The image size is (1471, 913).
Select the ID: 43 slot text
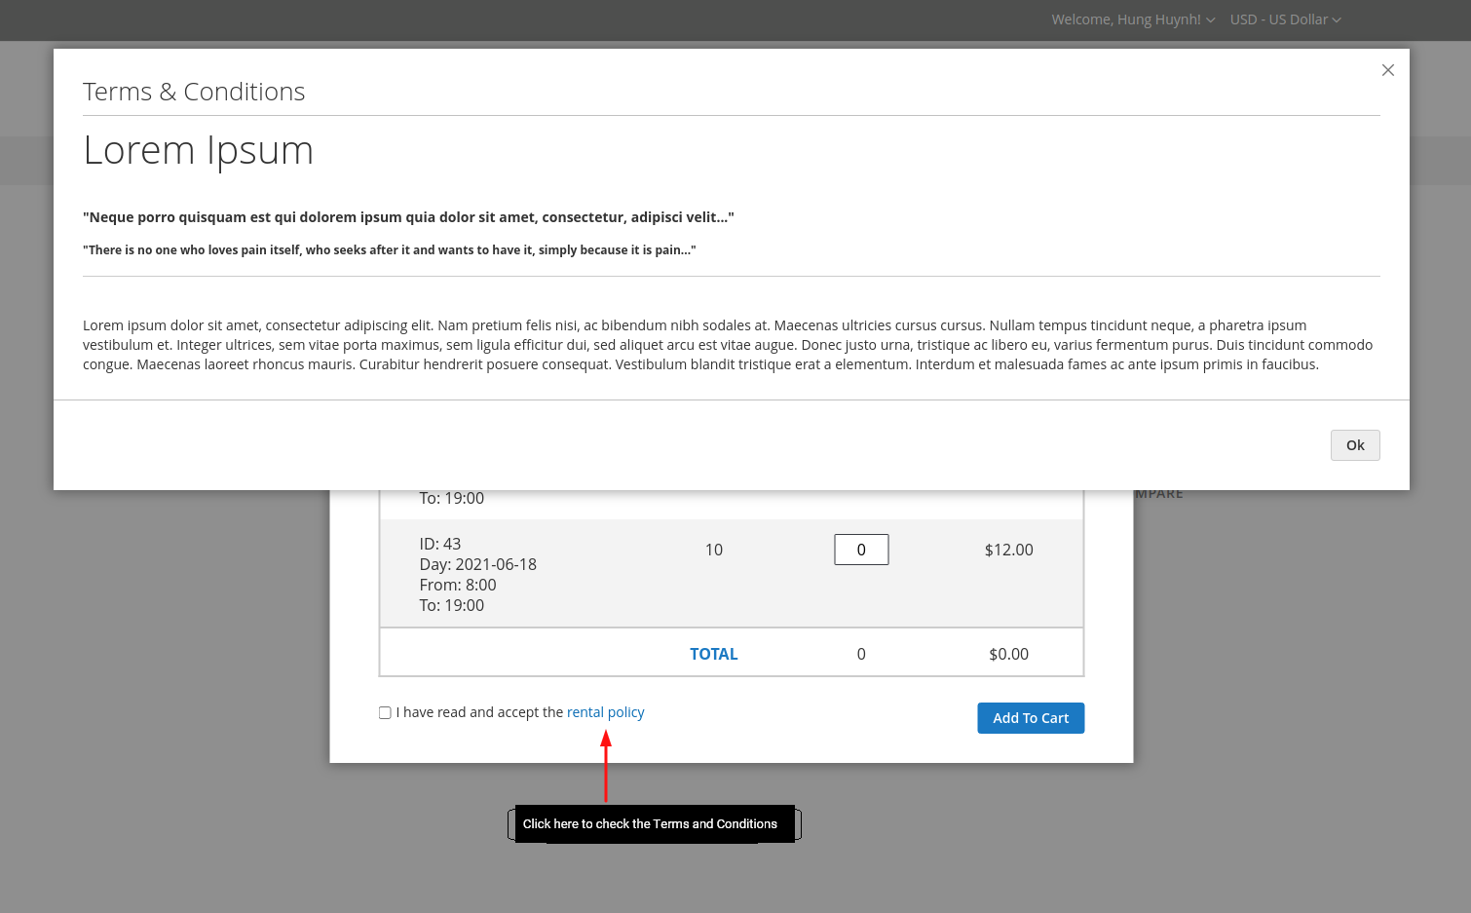click(440, 544)
